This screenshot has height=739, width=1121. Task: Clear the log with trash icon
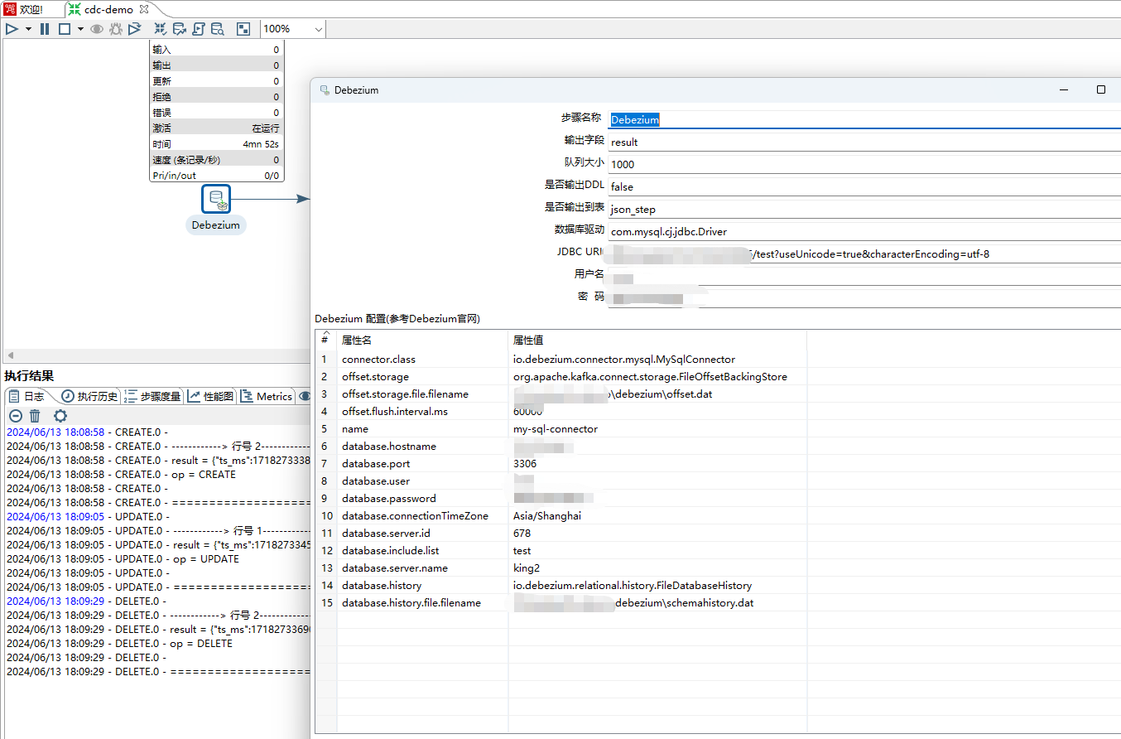(35, 416)
